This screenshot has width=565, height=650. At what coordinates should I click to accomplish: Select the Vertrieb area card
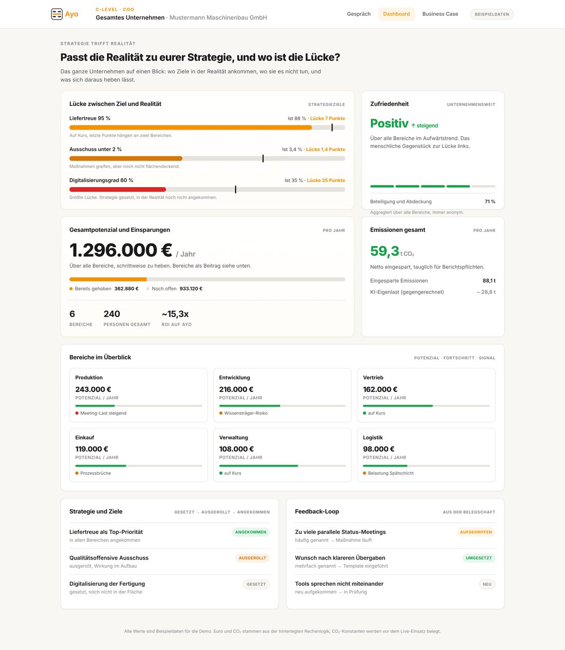426,395
